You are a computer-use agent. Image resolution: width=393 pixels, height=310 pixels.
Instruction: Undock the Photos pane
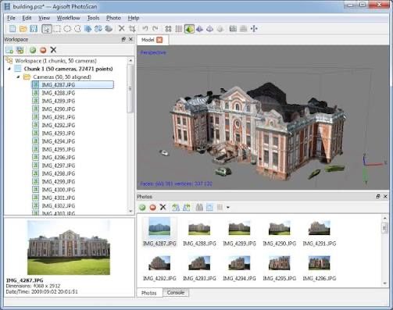[x=378, y=197]
